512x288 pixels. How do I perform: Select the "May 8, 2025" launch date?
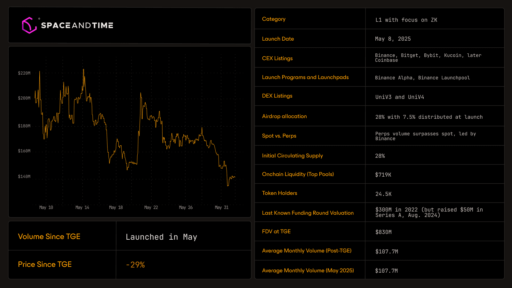(x=393, y=39)
